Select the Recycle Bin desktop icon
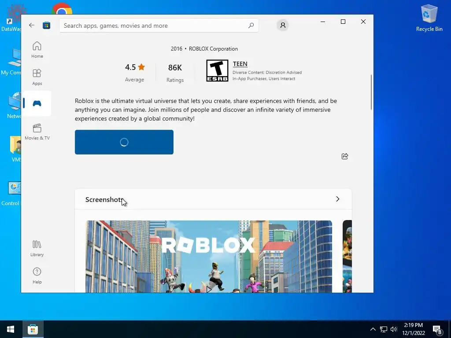This screenshot has width=451, height=338. pyautogui.click(x=429, y=18)
